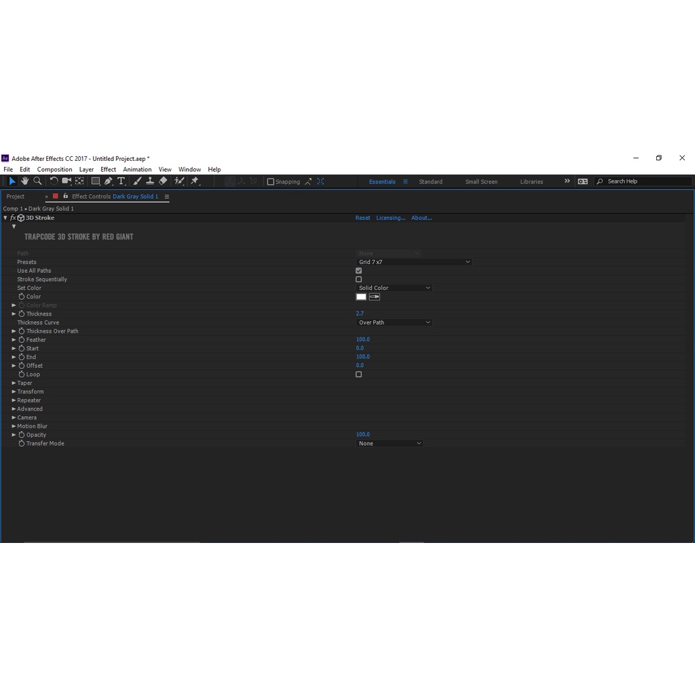Uncheck the Use All Paths checkbox

click(359, 271)
